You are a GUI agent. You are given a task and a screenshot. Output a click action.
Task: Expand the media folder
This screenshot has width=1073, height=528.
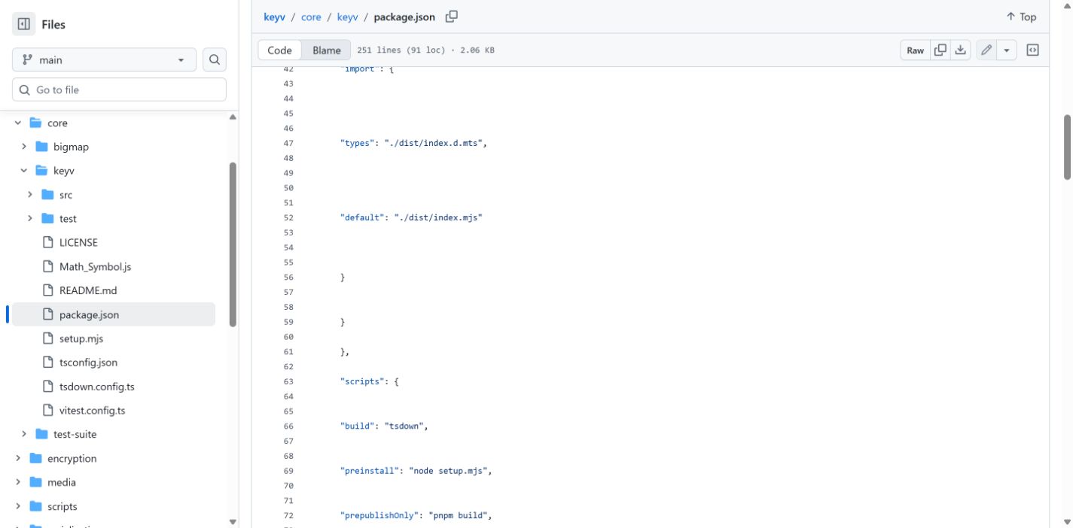[x=18, y=482]
